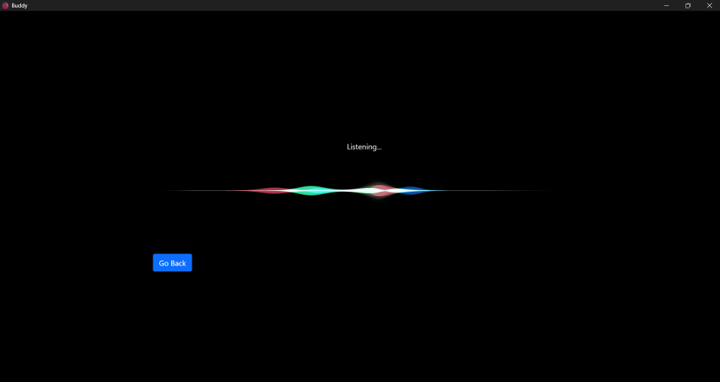Click the Buddy app icon in title bar
The image size is (720, 382).
[x=5, y=5]
